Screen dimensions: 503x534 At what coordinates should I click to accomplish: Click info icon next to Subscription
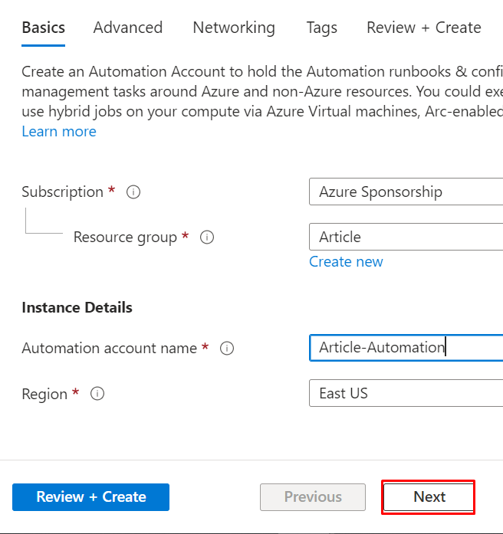133,192
